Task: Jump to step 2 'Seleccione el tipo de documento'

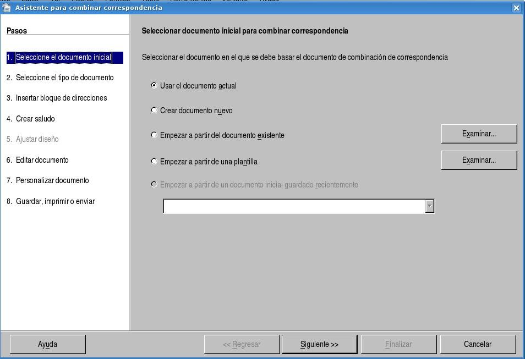Action: [x=64, y=78]
